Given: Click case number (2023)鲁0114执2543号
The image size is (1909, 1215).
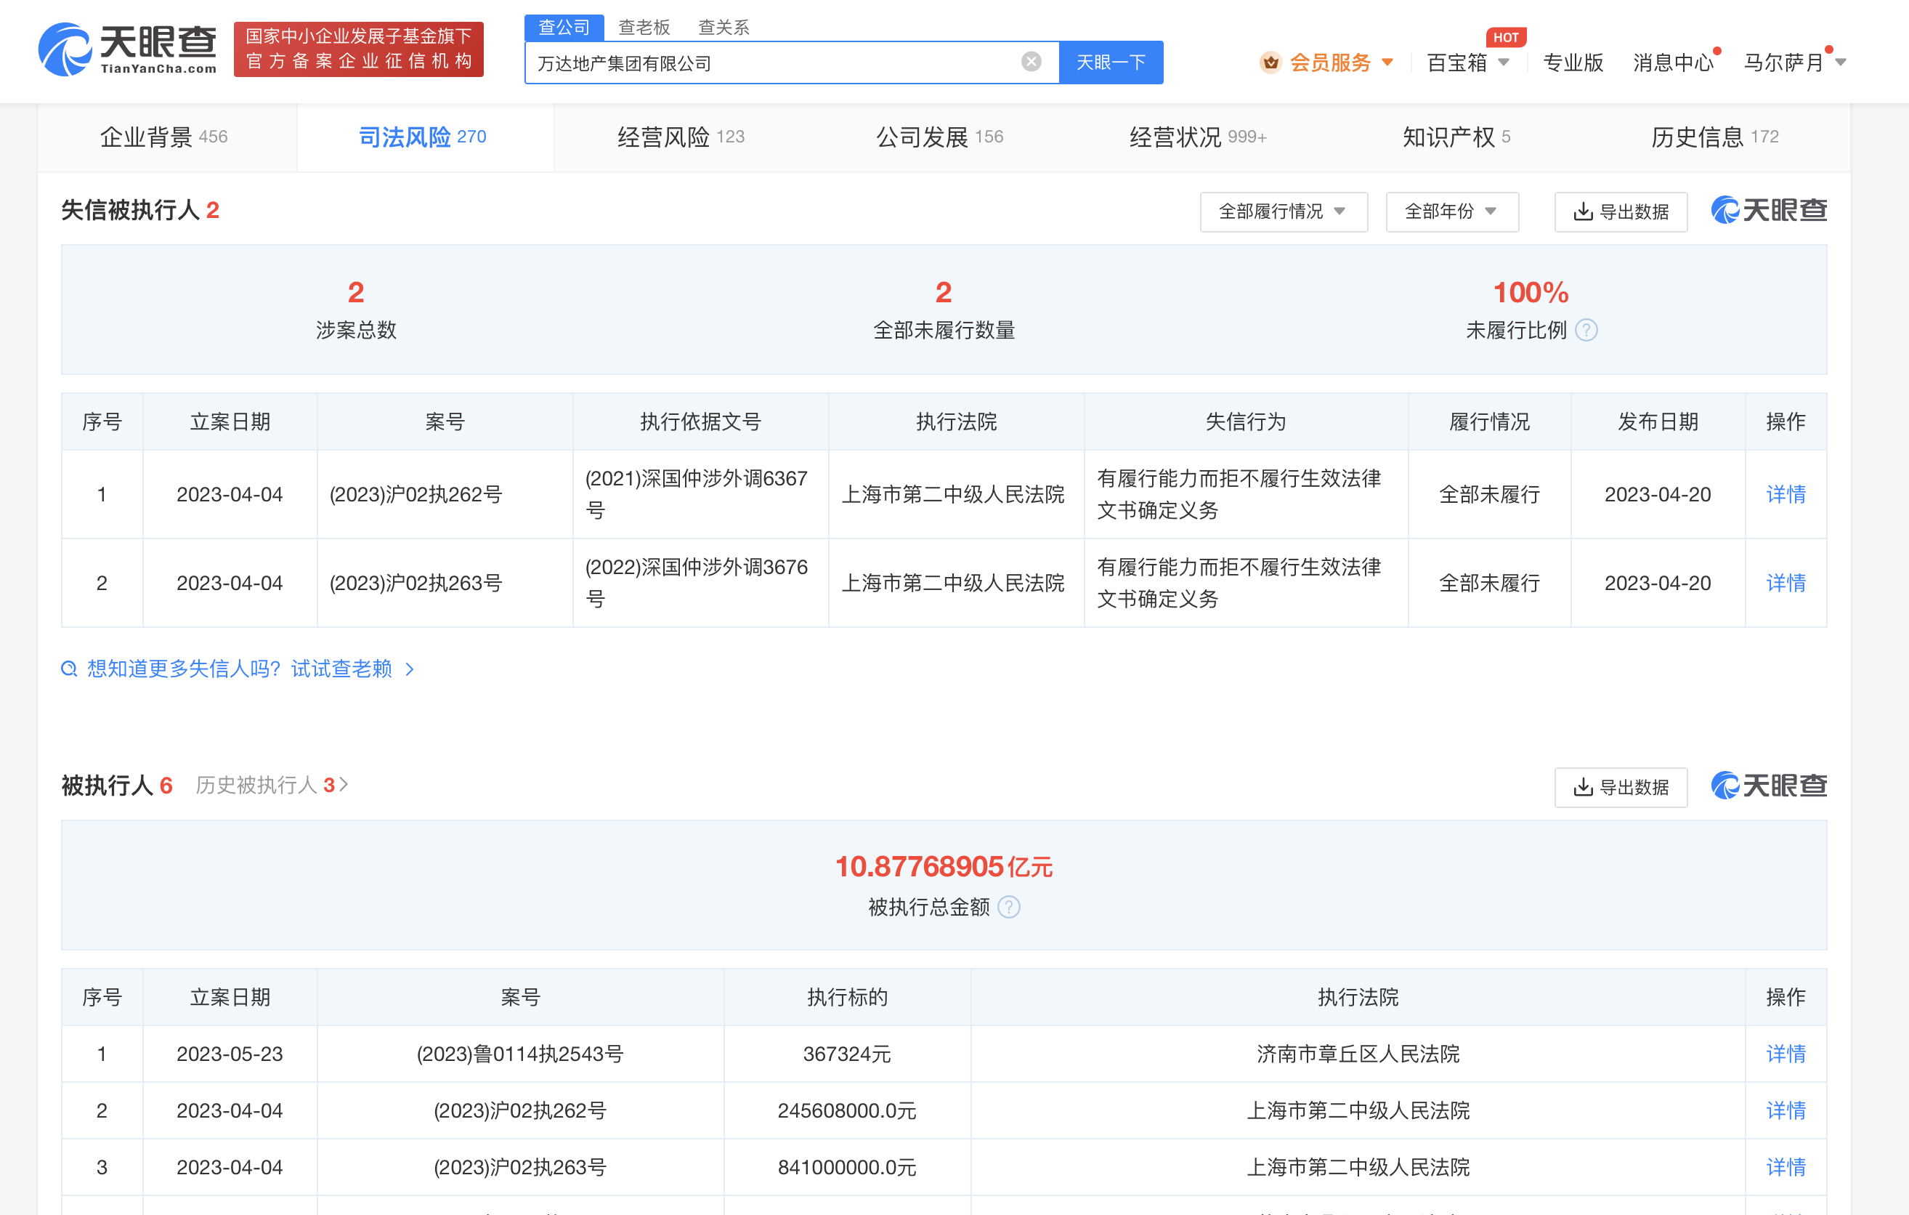Looking at the screenshot, I should point(520,1053).
